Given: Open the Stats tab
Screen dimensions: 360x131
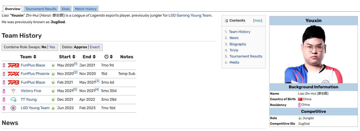Looking at the screenshot, I should 66,9.
